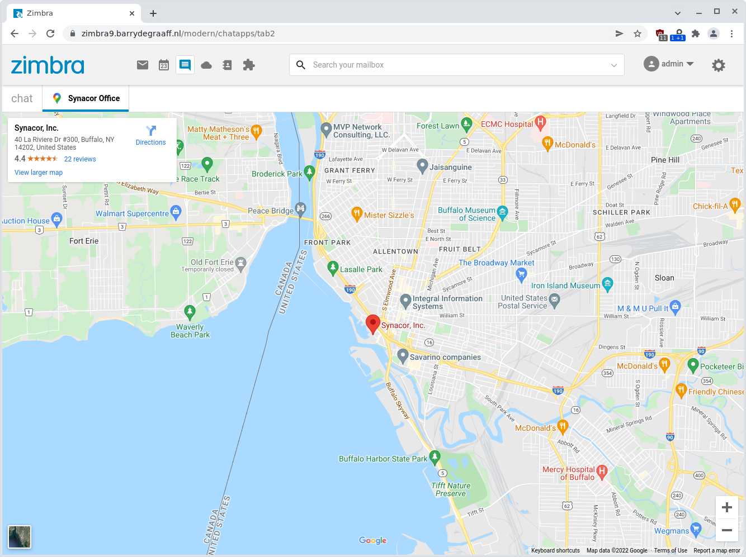The width and height of the screenshot is (746, 557).
Task: Click the Lasalle Park tree marker
Action: (x=333, y=268)
